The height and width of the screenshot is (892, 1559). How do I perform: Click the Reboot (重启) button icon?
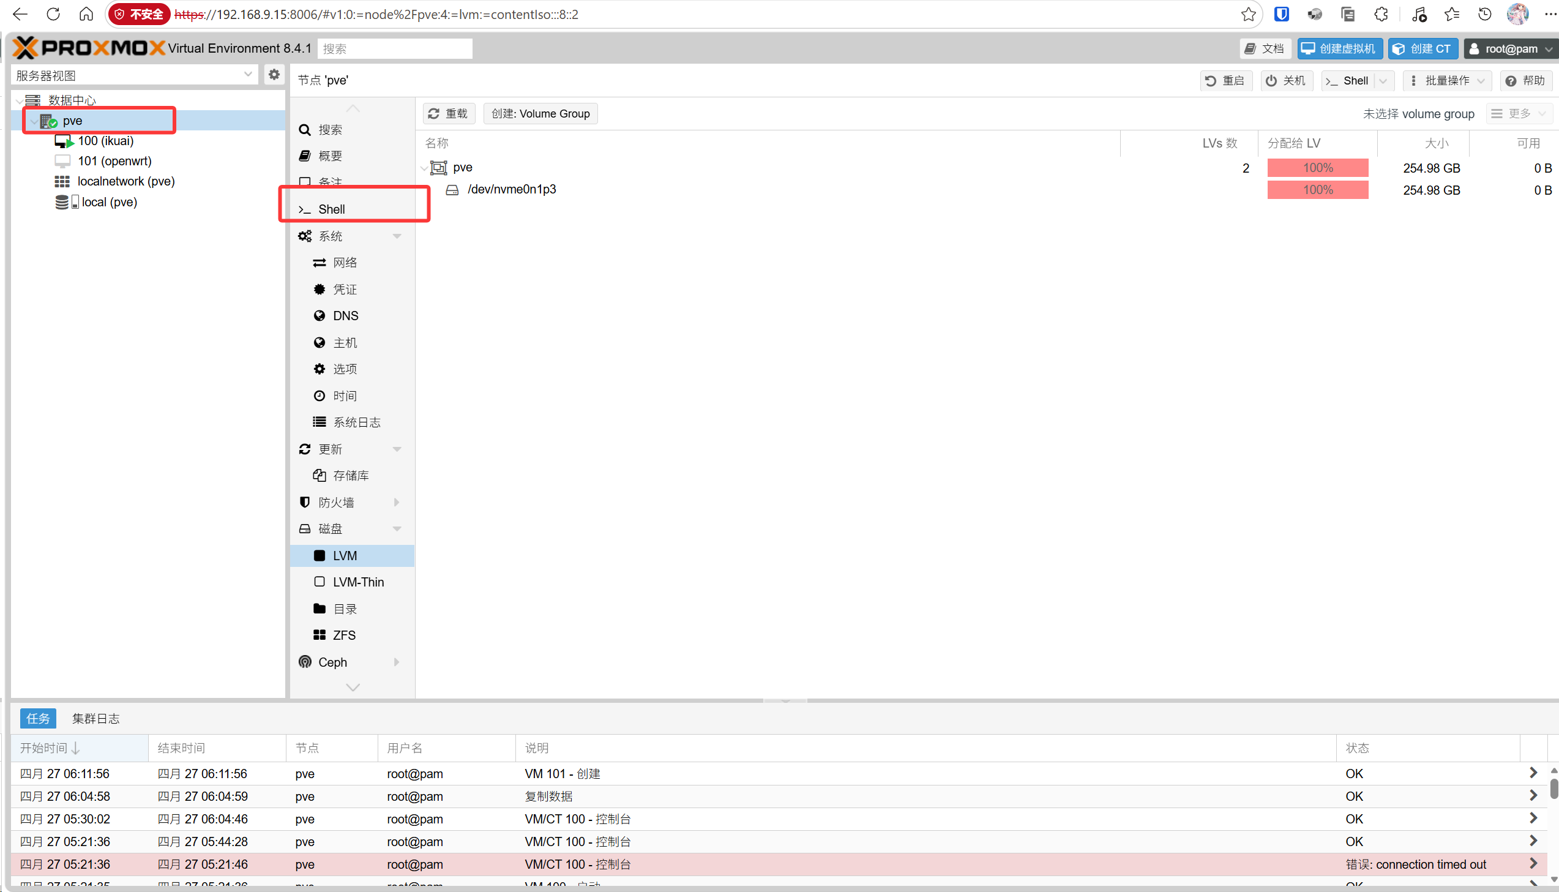tap(1211, 81)
